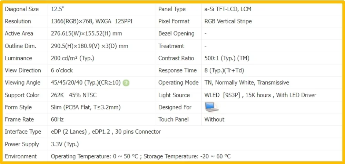Select the Active Area dimensions value
345x164 pixels.
(x=86, y=33)
